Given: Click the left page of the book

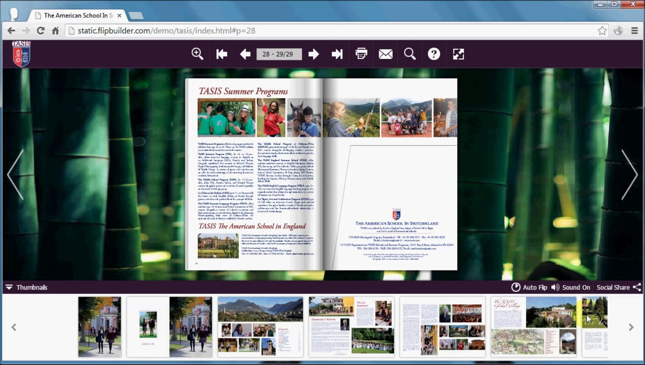Looking at the screenshot, I should point(254,174).
